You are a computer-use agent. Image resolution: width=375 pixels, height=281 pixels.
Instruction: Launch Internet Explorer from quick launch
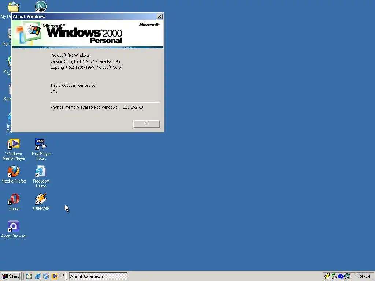coord(38,277)
